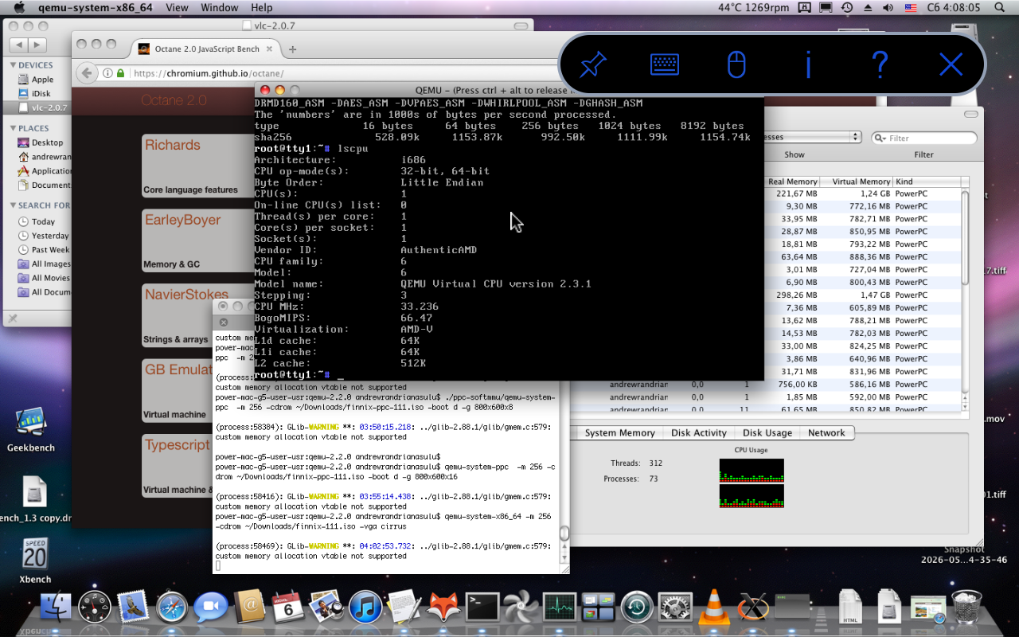Image resolution: width=1019 pixels, height=637 pixels.
Task: Open Time Machine in the Dock
Action: [x=637, y=607]
